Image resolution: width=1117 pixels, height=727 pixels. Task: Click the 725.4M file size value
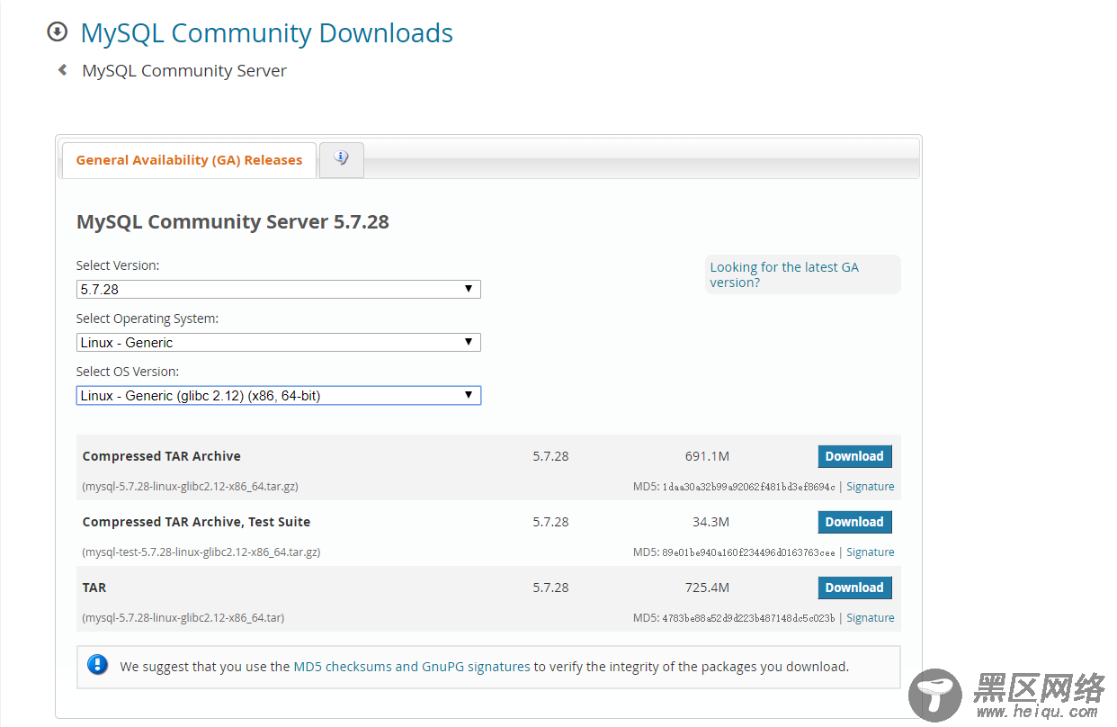click(707, 588)
